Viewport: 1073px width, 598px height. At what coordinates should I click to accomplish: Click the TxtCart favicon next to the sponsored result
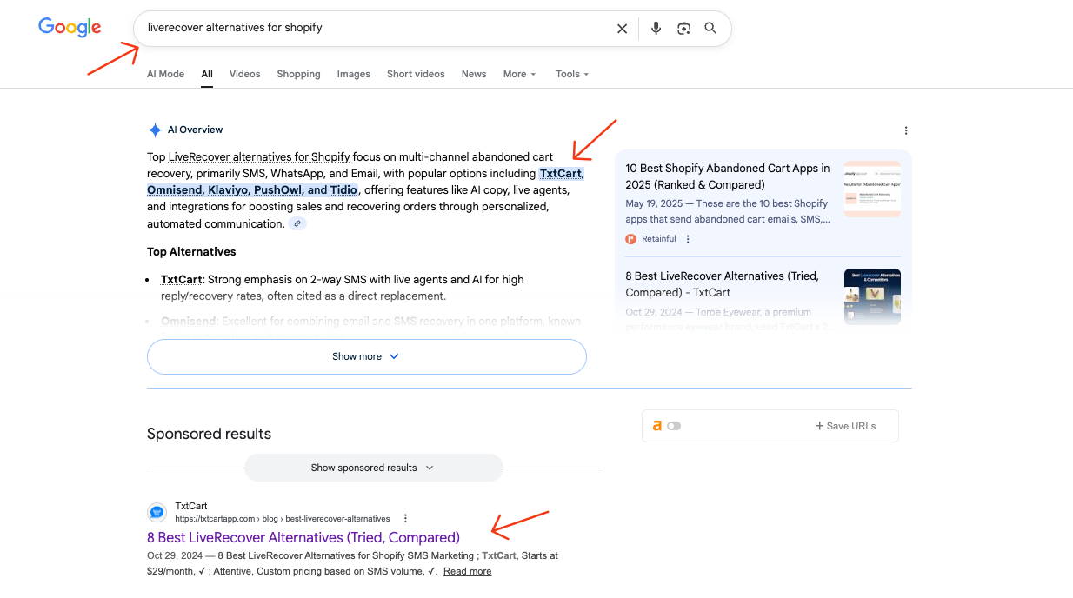pyautogui.click(x=157, y=512)
